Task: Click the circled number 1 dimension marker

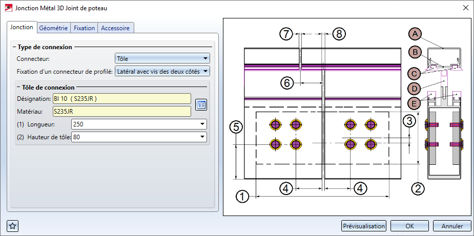Action: coord(243,196)
